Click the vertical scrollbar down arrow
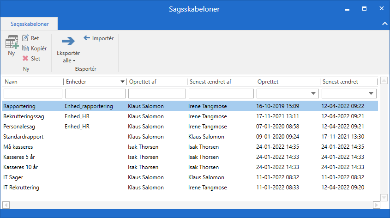 pyautogui.click(x=384, y=198)
